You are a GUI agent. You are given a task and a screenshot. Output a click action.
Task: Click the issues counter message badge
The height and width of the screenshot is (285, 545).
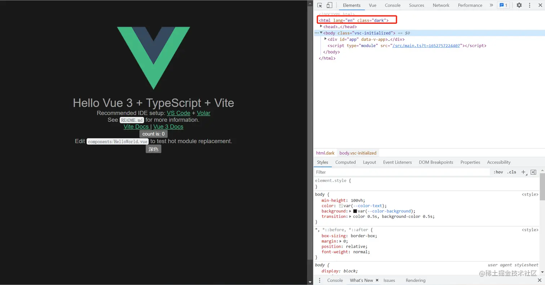pyautogui.click(x=503, y=5)
